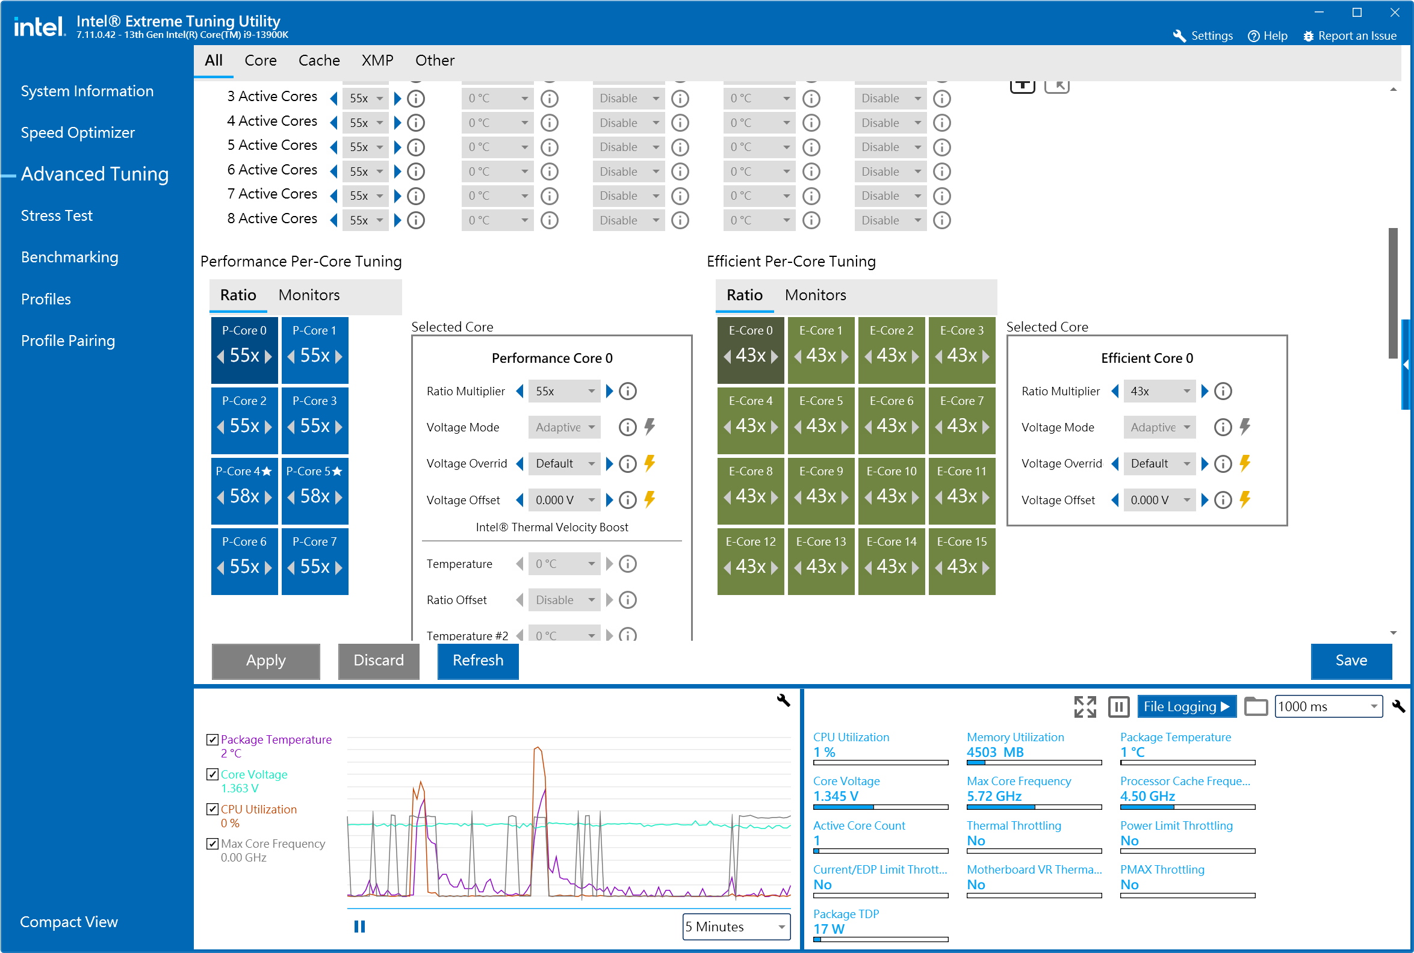Open Monitors tab in Efficient Per-Core Tuning
Image resolution: width=1414 pixels, height=953 pixels.
click(815, 295)
